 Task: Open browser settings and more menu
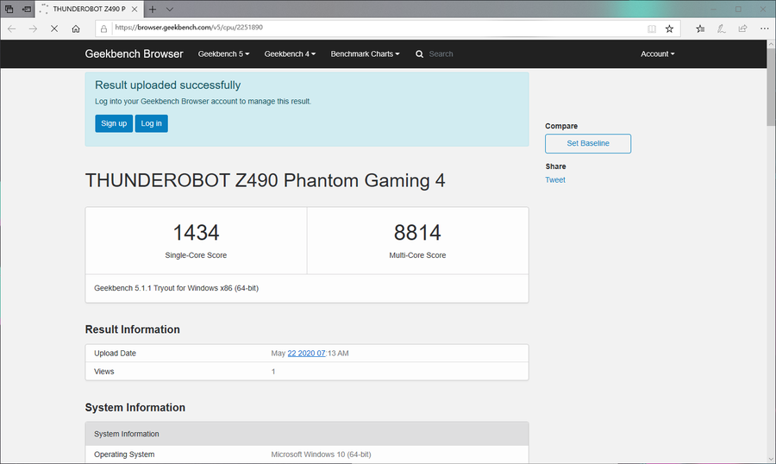tap(762, 28)
